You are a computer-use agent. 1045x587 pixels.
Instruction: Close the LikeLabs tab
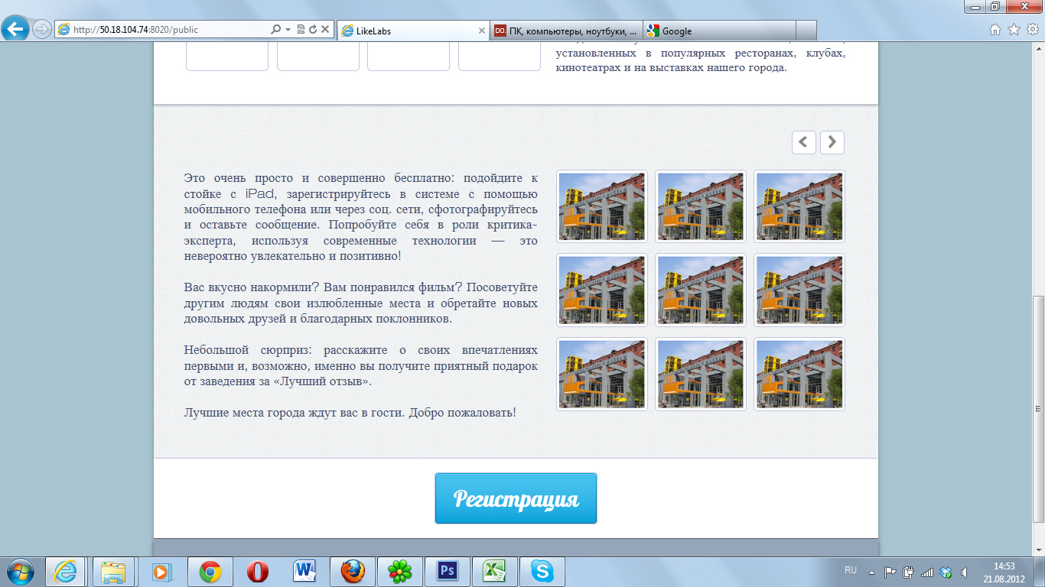[481, 31]
